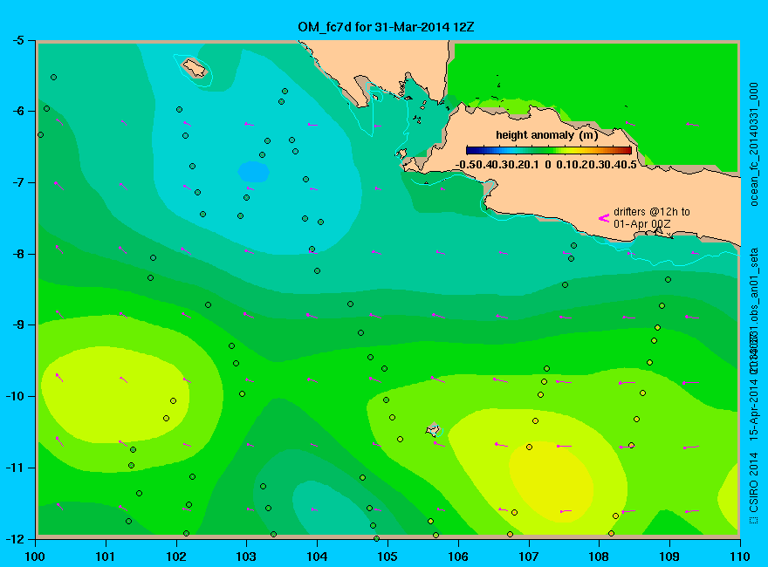The height and width of the screenshot is (567, 768).
Task: Click the y-axis tick label "-10"
Action: [x=15, y=396]
